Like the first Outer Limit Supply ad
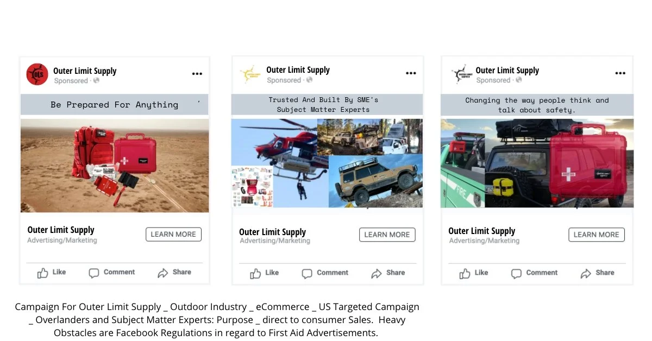652x341 pixels. pyautogui.click(x=52, y=273)
